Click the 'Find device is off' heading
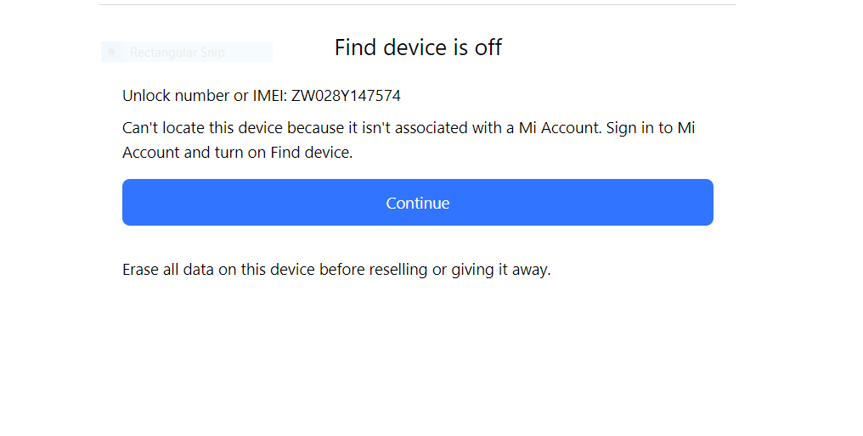The width and height of the screenshot is (863, 436). (418, 48)
